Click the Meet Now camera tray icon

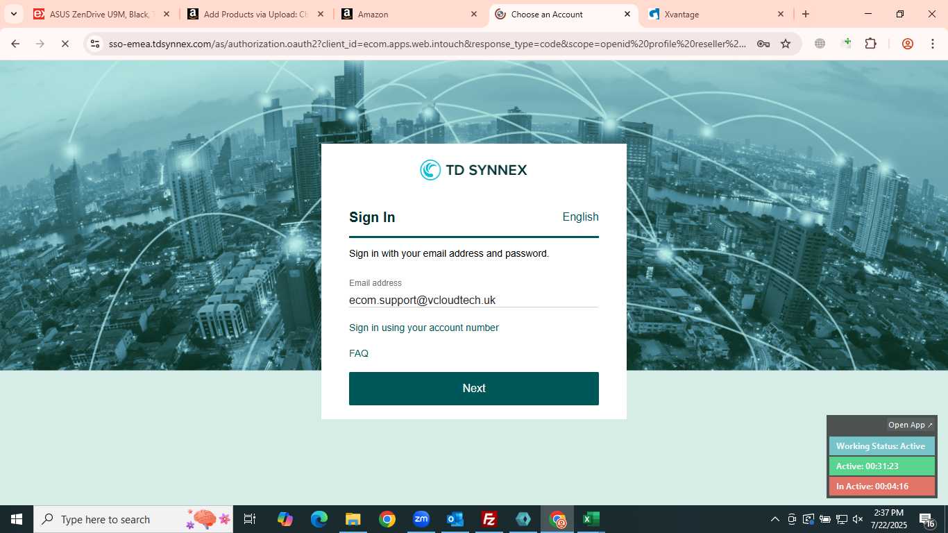click(x=792, y=519)
